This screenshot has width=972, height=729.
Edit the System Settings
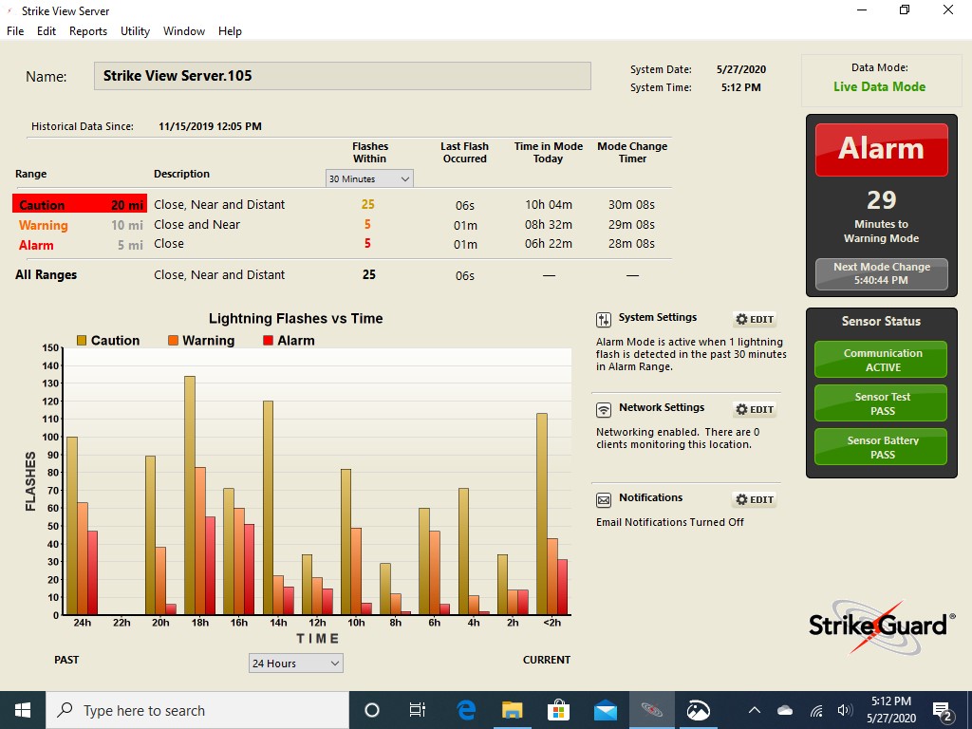[x=755, y=320]
